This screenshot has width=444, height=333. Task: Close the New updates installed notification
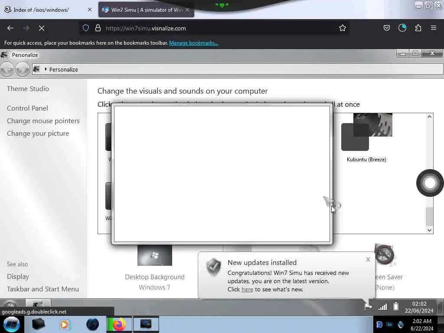click(x=368, y=259)
